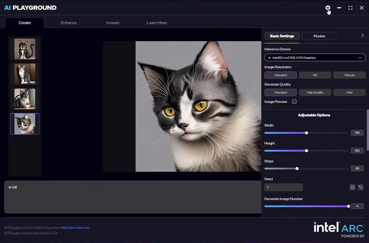Follow the arc.intel.com link
Image resolution: width=369 pixels, height=243 pixels.
click(75, 227)
